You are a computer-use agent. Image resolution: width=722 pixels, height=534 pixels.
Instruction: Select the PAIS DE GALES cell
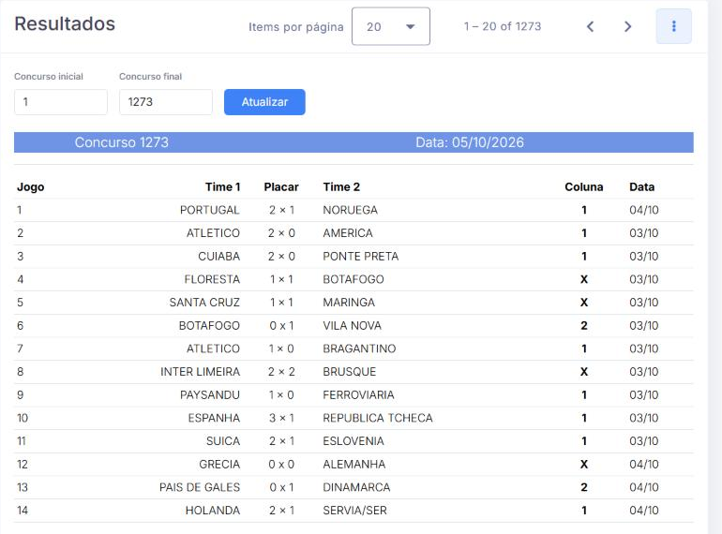coord(200,487)
